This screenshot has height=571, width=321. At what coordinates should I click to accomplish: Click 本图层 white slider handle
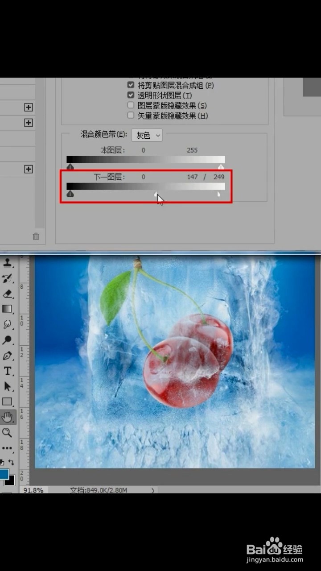coord(221,166)
